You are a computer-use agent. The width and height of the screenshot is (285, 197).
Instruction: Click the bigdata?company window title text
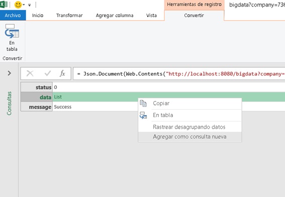pyautogui.click(x=257, y=5)
